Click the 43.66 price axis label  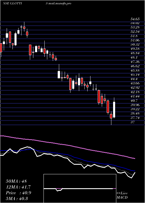(135, 83)
